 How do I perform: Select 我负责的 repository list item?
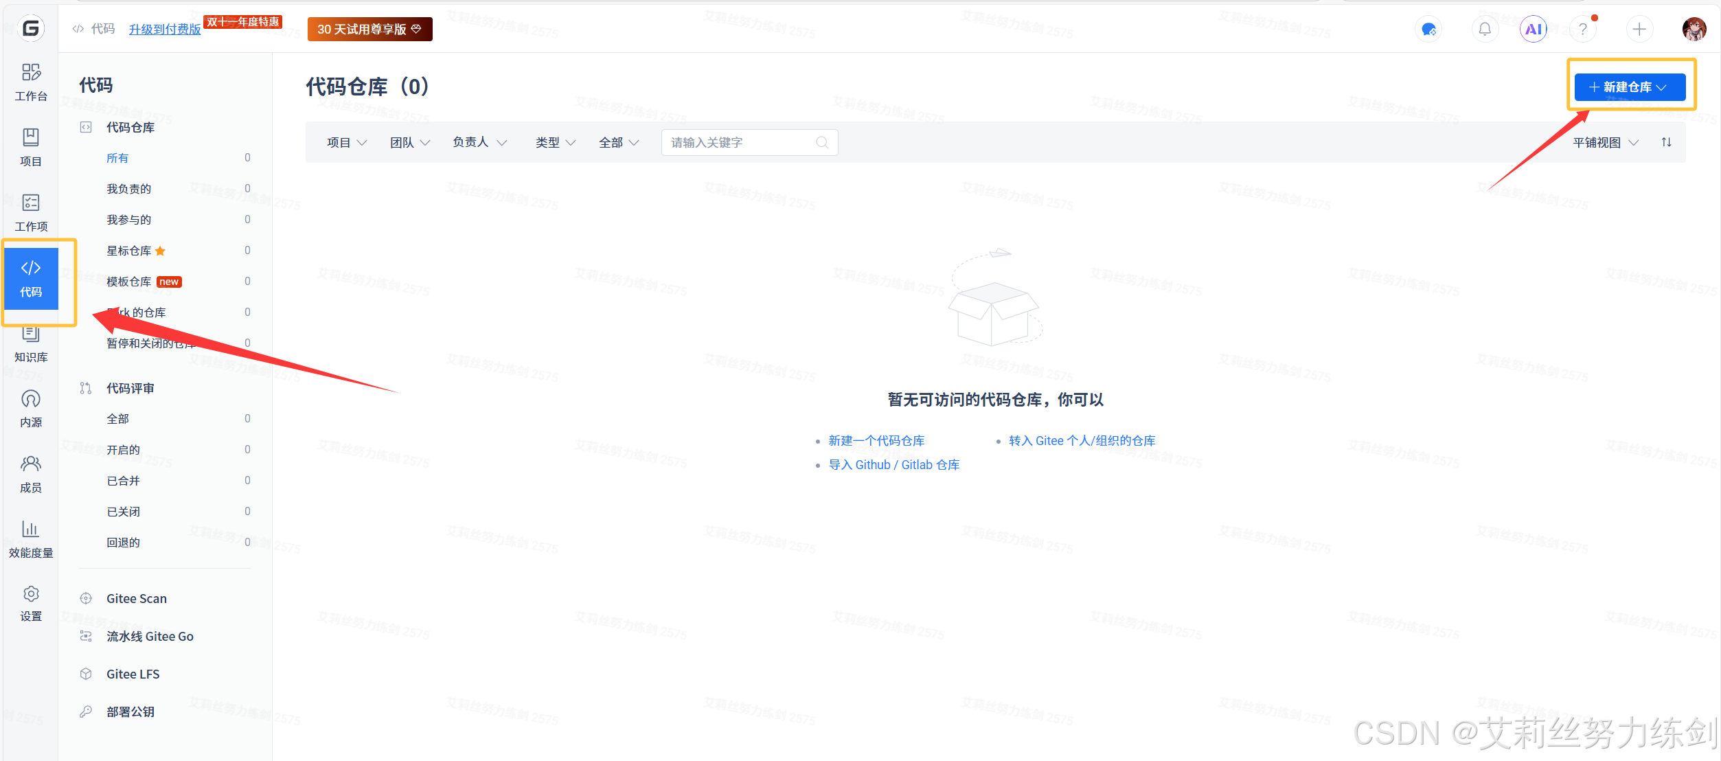[x=129, y=189]
